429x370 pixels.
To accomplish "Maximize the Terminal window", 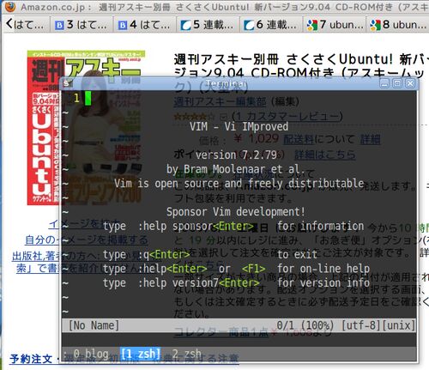I will tap(397, 83).
